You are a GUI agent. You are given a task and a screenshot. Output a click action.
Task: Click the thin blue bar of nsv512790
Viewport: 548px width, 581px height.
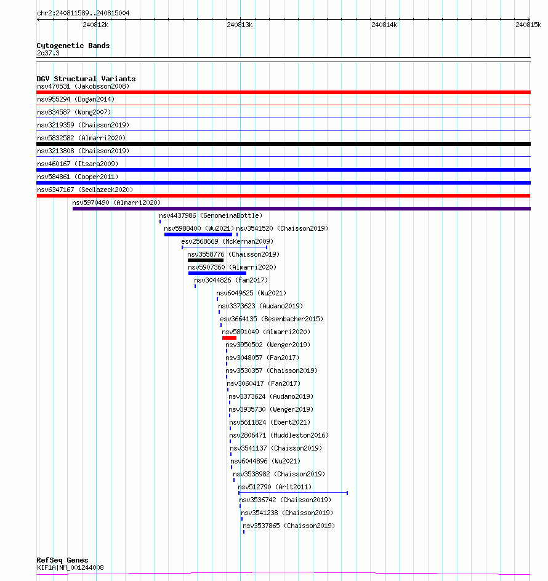pyautogui.click(x=293, y=493)
